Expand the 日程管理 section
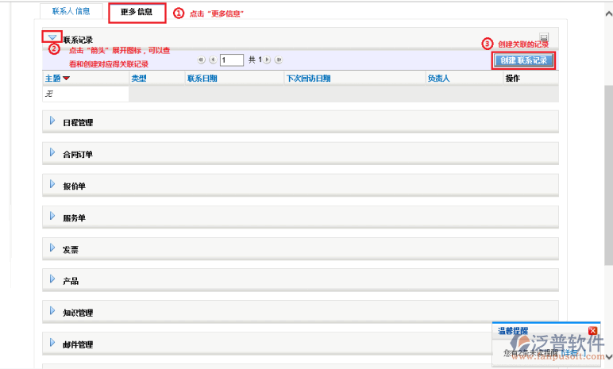 click(x=52, y=121)
